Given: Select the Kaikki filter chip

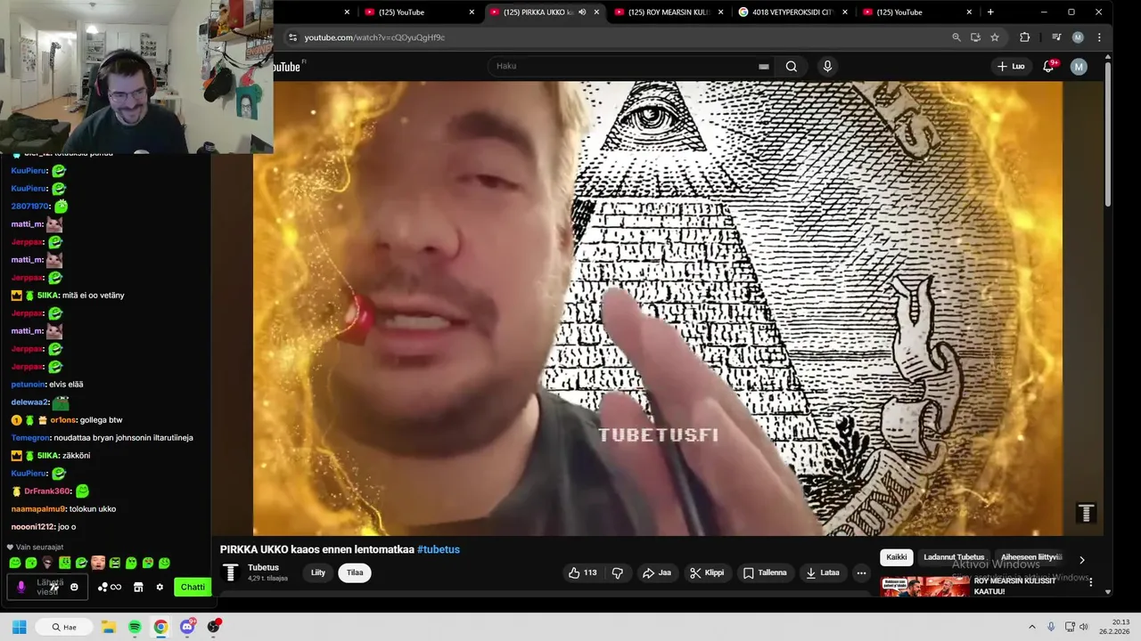Looking at the screenshot, I should click(897, 557).
